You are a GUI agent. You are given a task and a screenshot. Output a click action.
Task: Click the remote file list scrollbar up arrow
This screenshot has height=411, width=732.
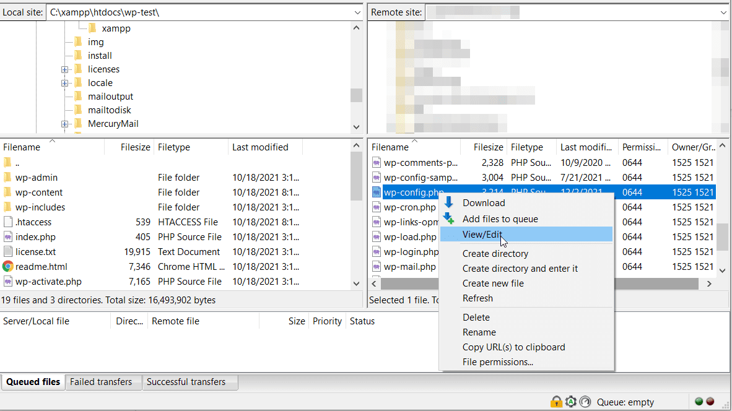pos(723,146)
